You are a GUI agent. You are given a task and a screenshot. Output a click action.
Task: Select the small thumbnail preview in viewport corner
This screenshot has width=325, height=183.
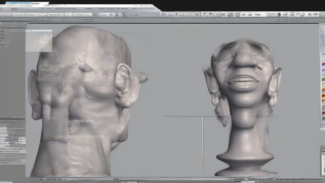click(x=39, y=41)
